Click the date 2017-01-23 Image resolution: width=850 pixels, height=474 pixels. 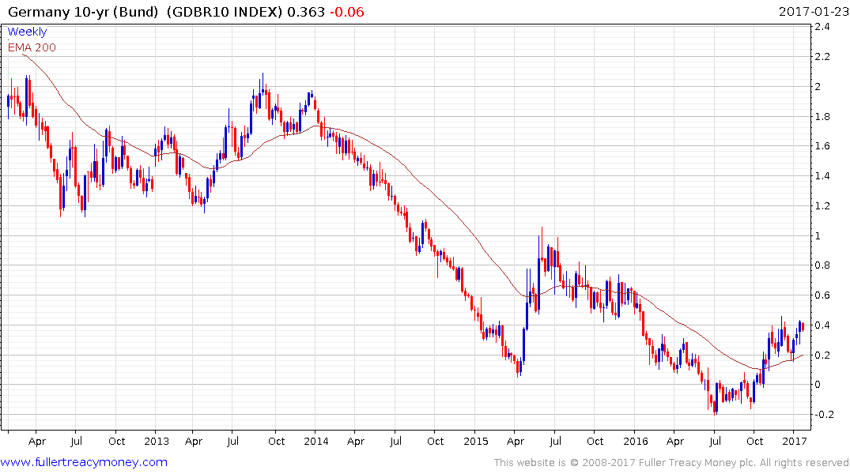pyautogui.click(x=813, y=11)
